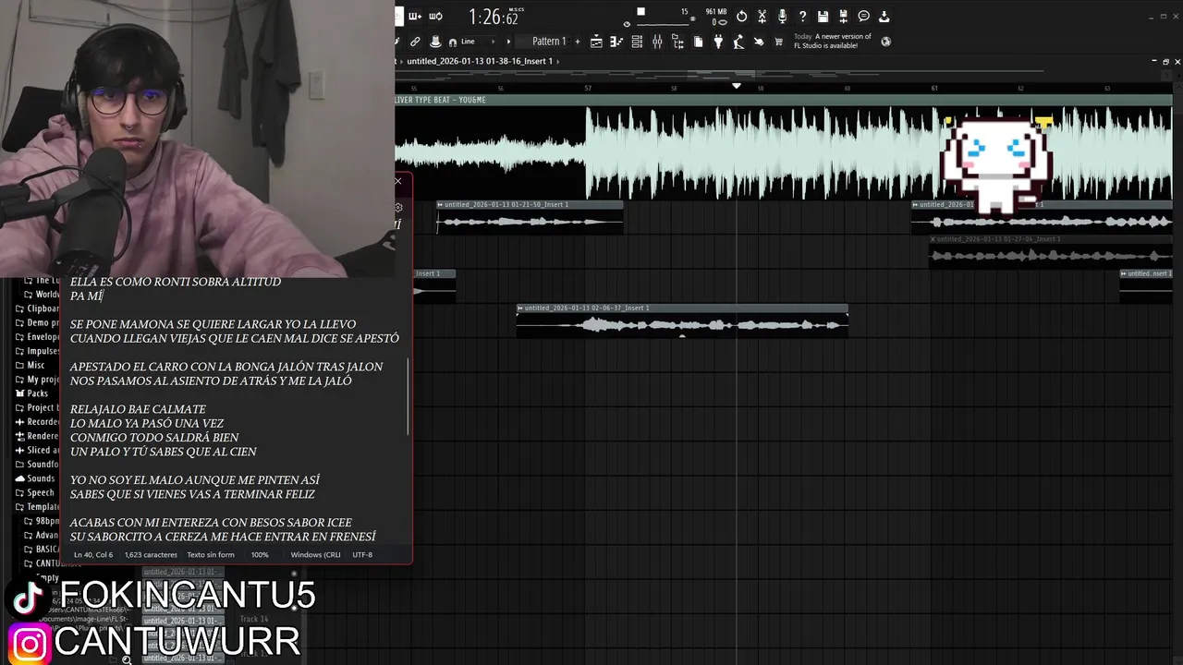Image resolution: width=1183 pixels, height=665 pixels.
Task: Open the Mixer view icon
Action: coord(657,42)
